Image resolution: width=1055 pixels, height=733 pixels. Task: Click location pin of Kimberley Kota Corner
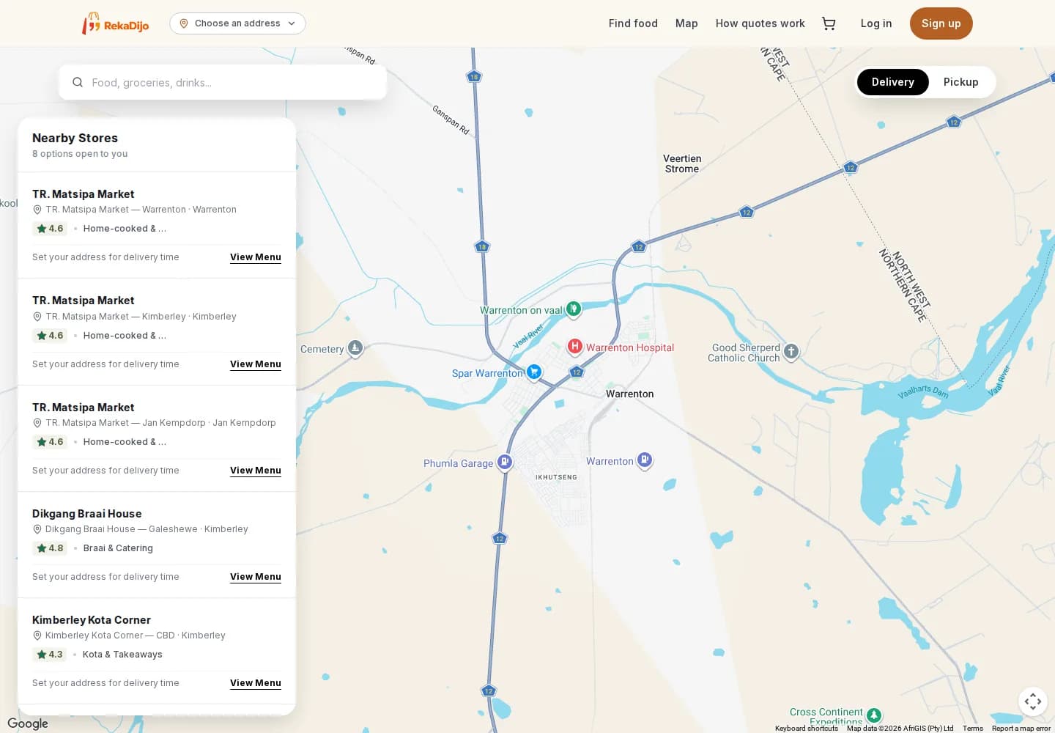[37, 636]
